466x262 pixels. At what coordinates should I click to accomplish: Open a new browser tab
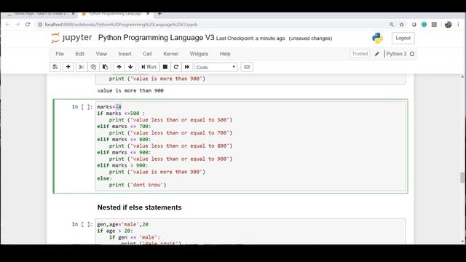tap(159, 14)
